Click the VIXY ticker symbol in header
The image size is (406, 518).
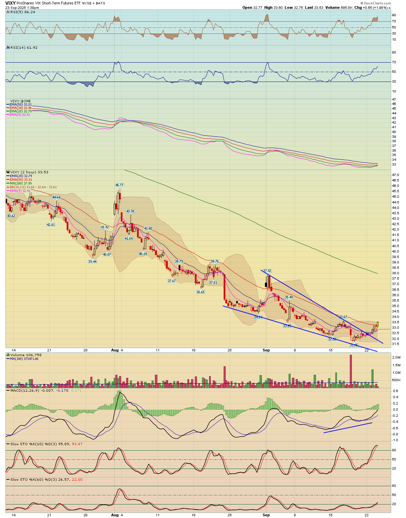click(x=10, y=3)
